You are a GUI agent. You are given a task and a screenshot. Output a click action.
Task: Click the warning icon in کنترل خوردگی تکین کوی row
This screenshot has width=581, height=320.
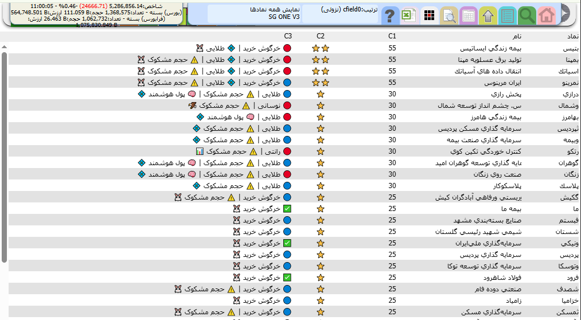pyautogui.click(x=253, y=151)
